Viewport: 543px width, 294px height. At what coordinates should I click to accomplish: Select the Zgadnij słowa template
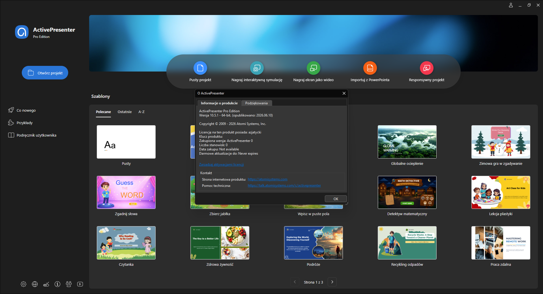[x=126, y=192]
